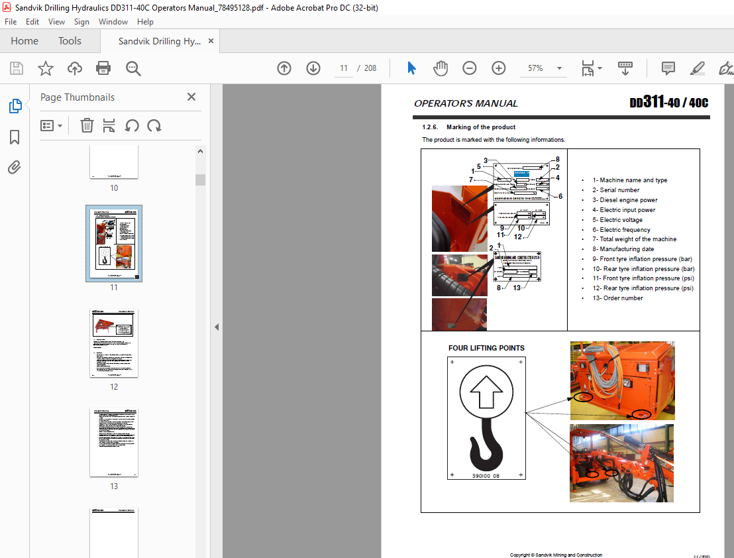
Task: Open the find text magnifier tool
Action: (133, 68)
